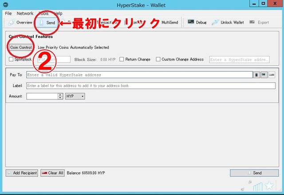This screenshot has height=195, width=284.
Task: Tick the Return Change checkbox
Action: pyautogui.click(x=122, y=59)
